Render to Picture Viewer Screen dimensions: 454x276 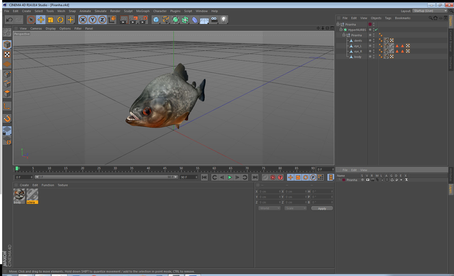(134, 20)
